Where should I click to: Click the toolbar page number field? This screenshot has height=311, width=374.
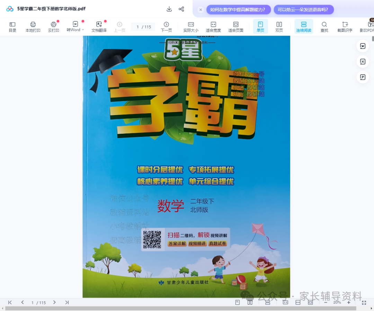(143, 27)
